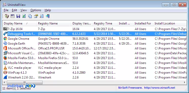189x93 pixels.
Task: Open the http://www.nirsoft.net link
Action: (160, 88)
